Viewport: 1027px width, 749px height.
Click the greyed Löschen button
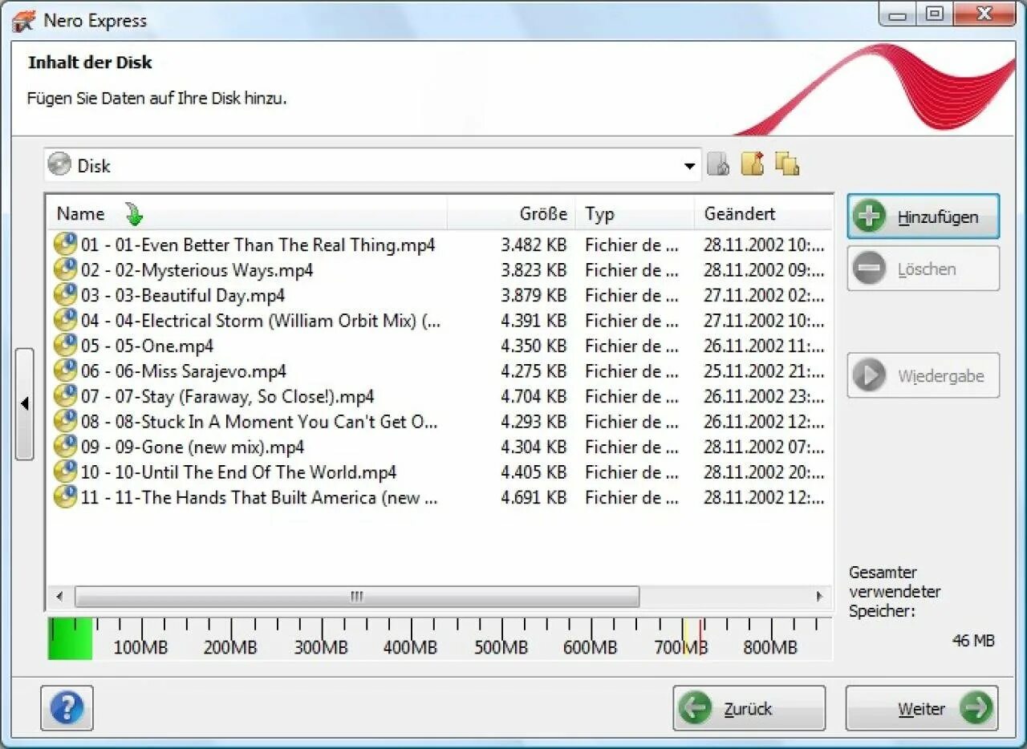(x=923, y=269)
